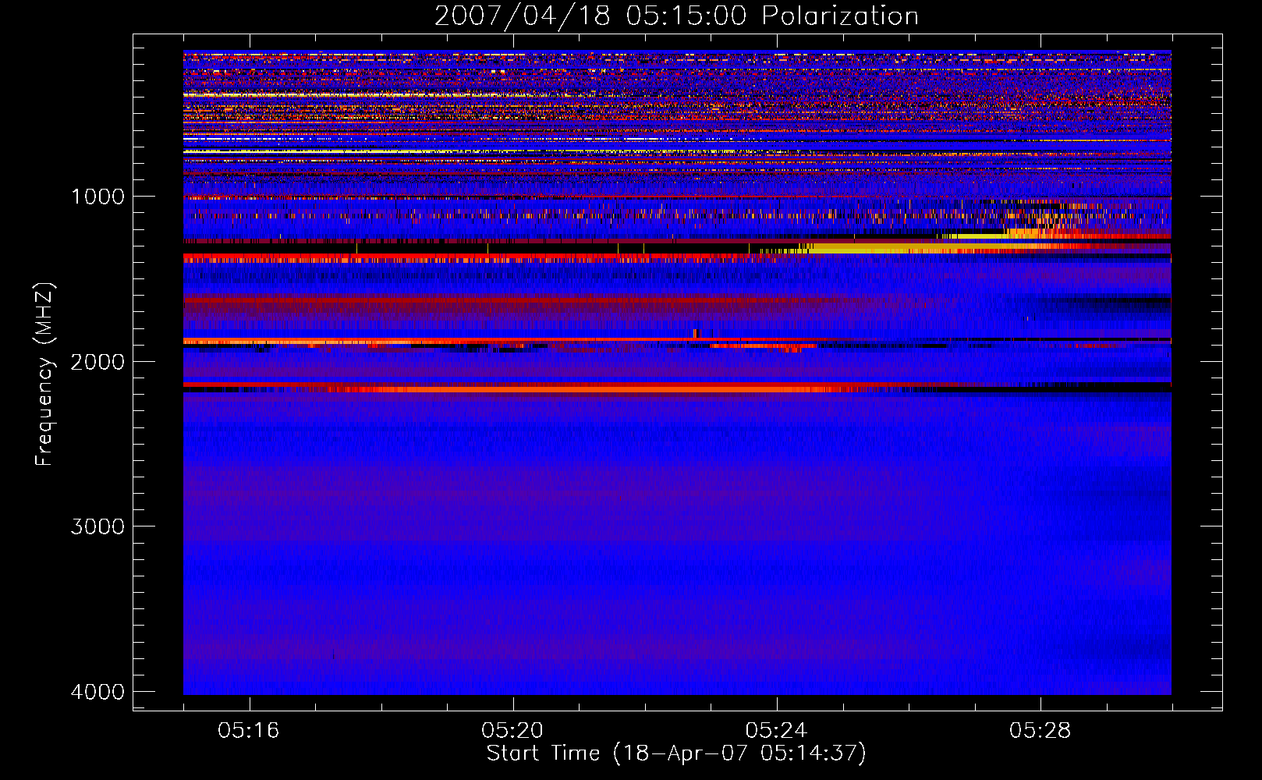1262x780 pixels.
Task: Click the 4000 frequency tick label
Action: [x=97, y=692]
